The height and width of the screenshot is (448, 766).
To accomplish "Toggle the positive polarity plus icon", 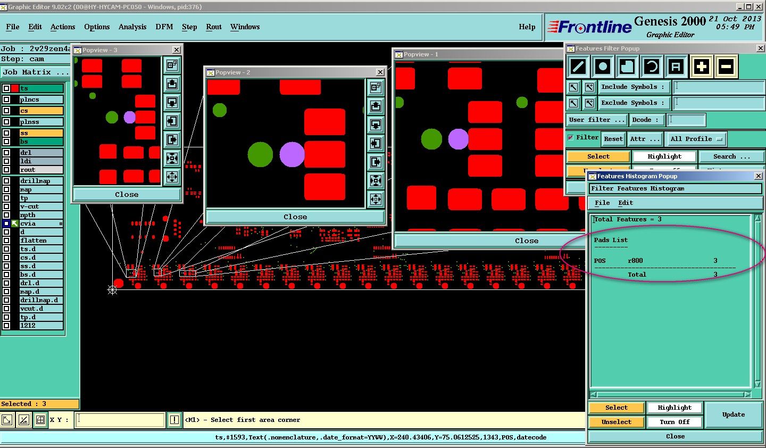I will click(702, 67).
